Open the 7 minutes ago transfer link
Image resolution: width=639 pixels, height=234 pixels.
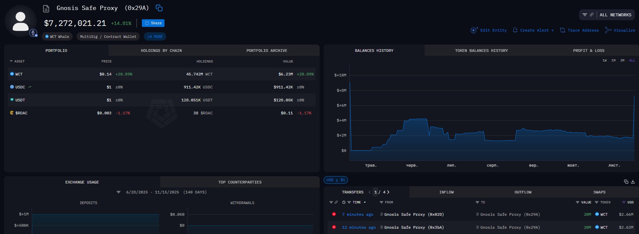point(357,215)
